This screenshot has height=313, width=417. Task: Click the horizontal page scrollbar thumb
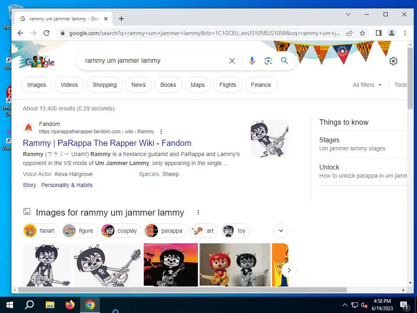182,290
